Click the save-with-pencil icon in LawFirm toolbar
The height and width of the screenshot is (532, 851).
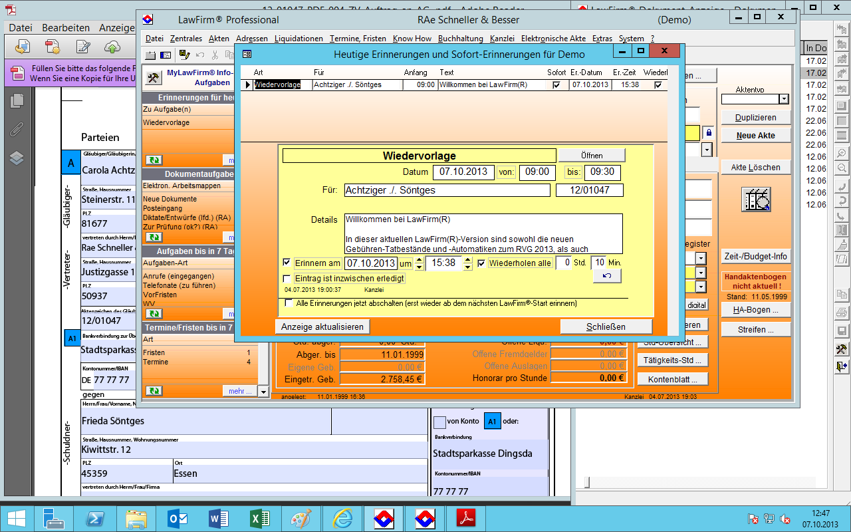[x=184, y=55]
